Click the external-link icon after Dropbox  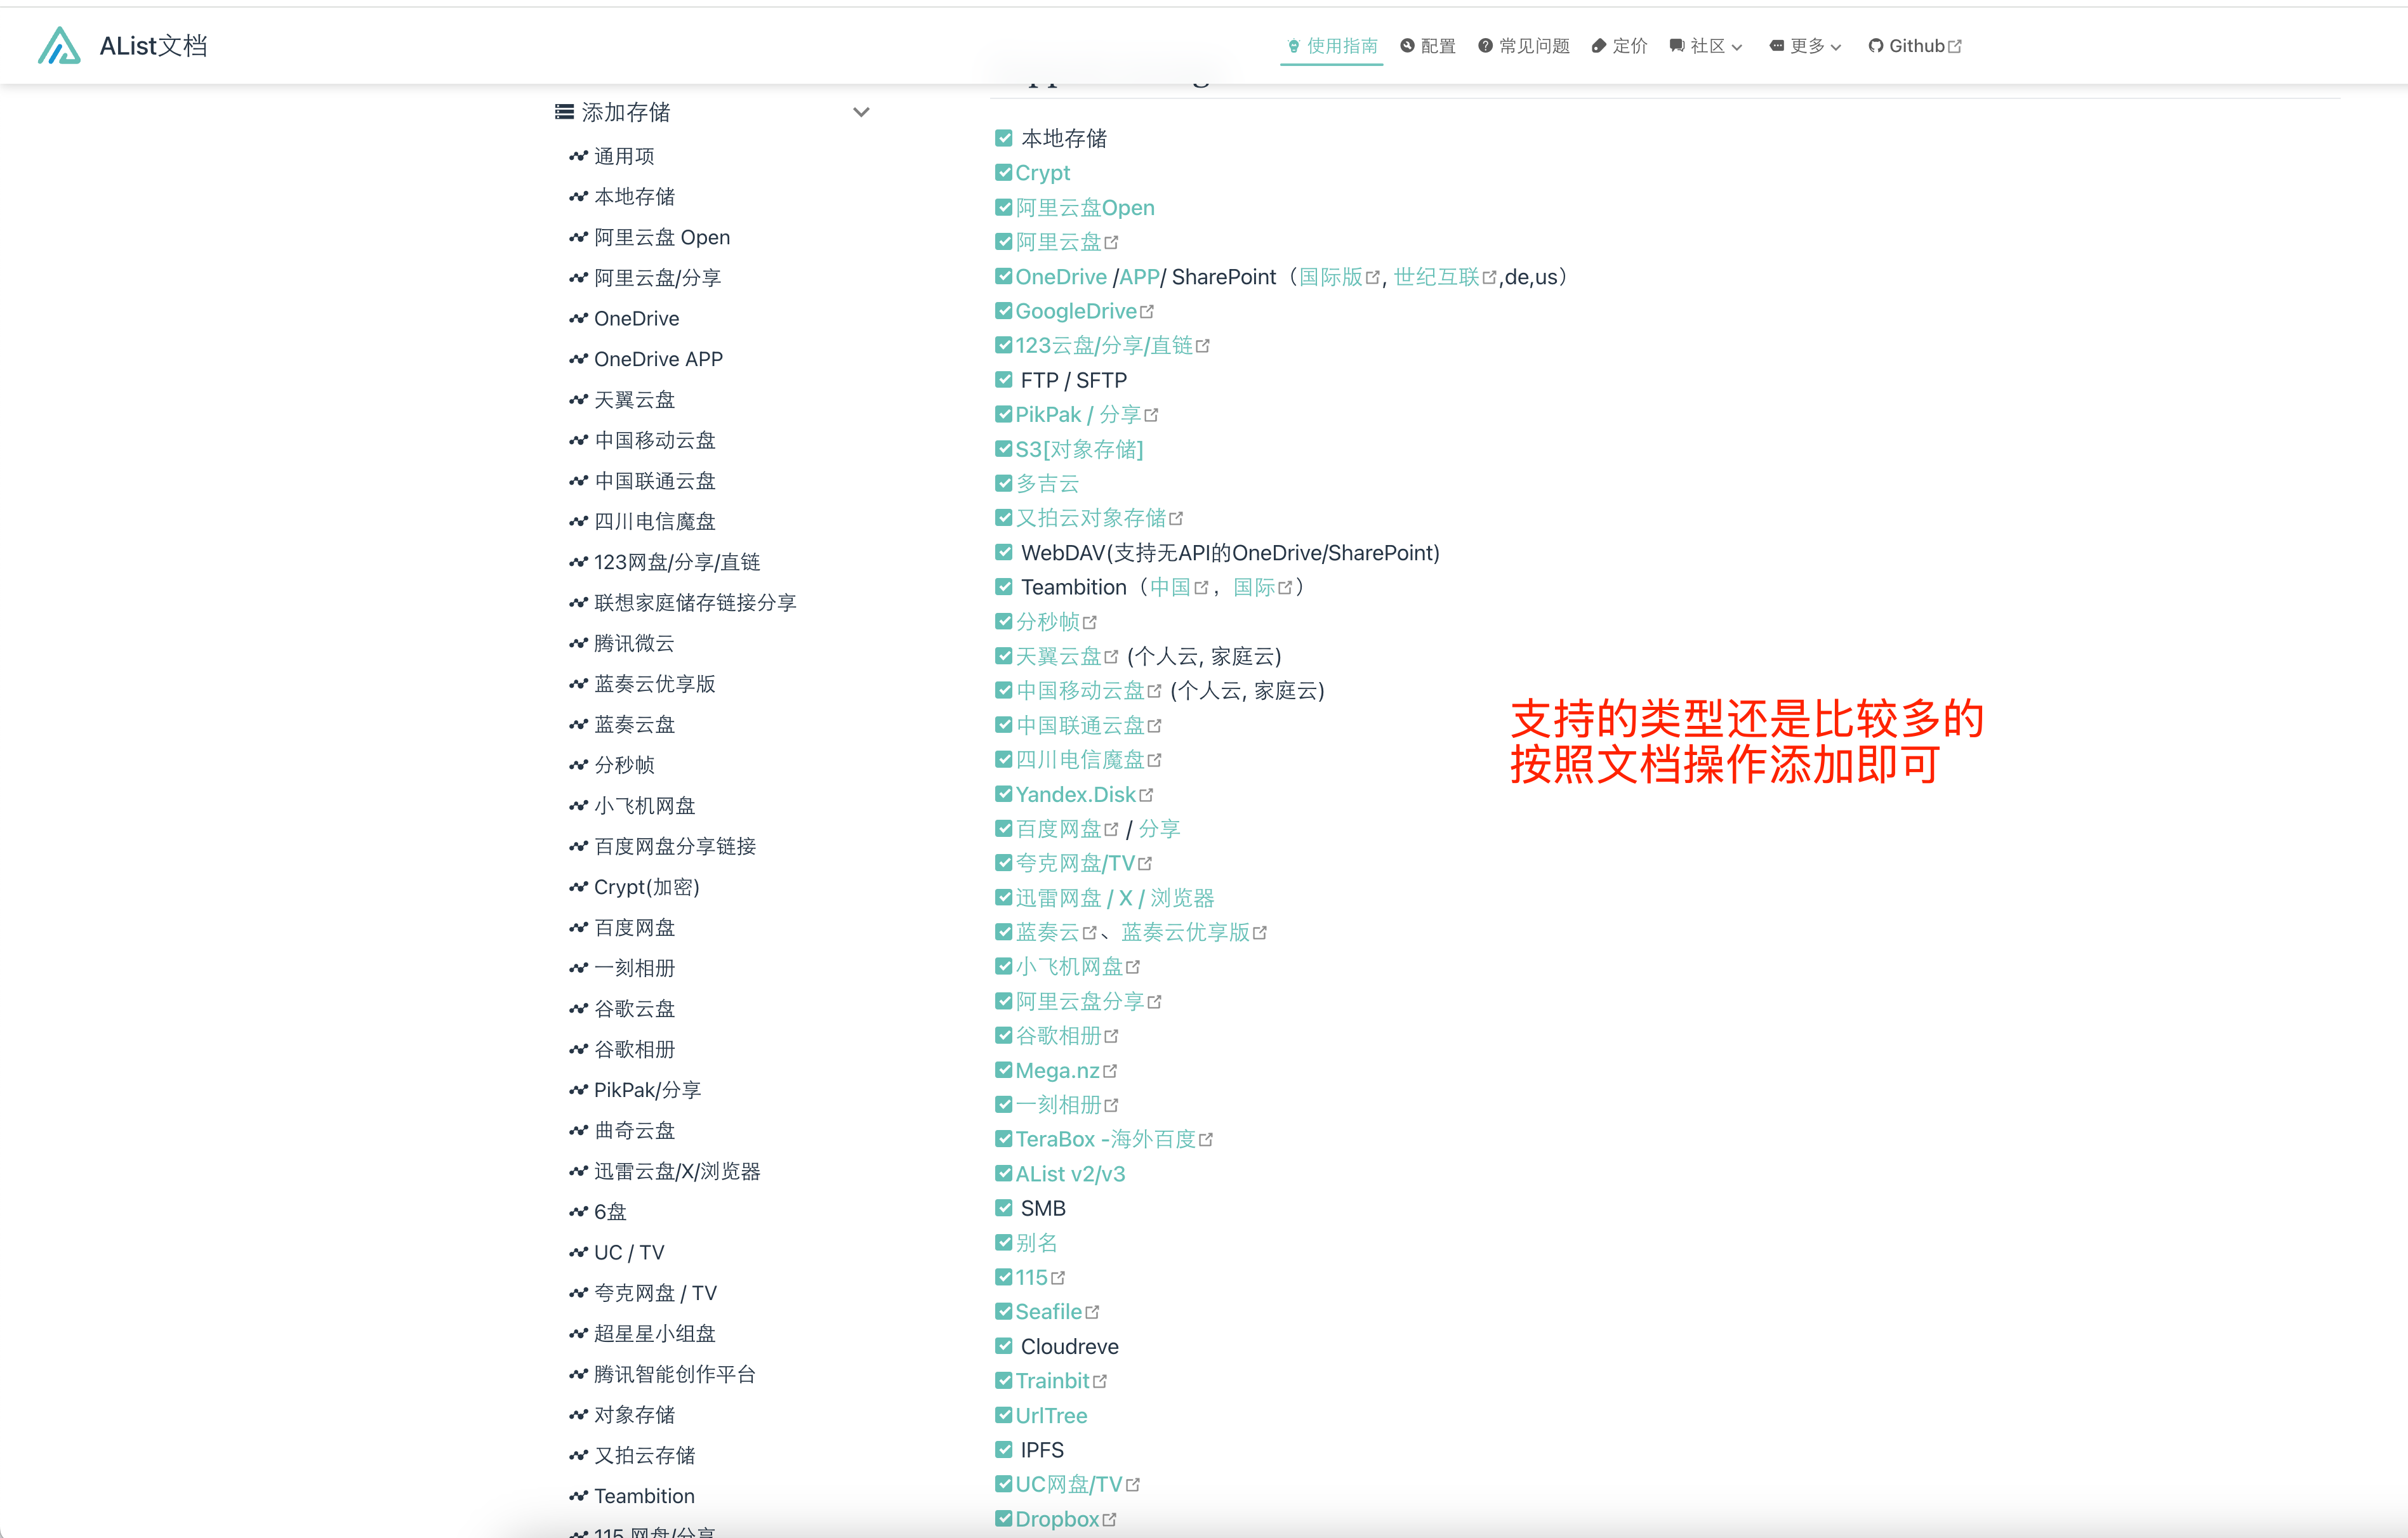click(x=1109, y=1519)
